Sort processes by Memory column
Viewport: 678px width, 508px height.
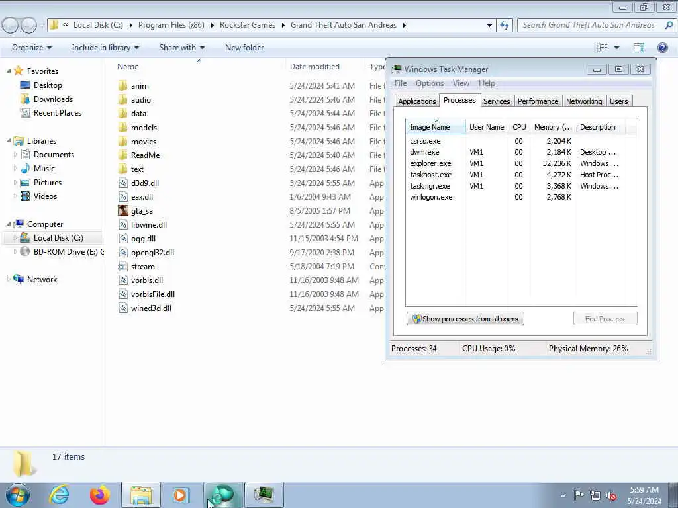pyautogui.click(x=553, y=127)
